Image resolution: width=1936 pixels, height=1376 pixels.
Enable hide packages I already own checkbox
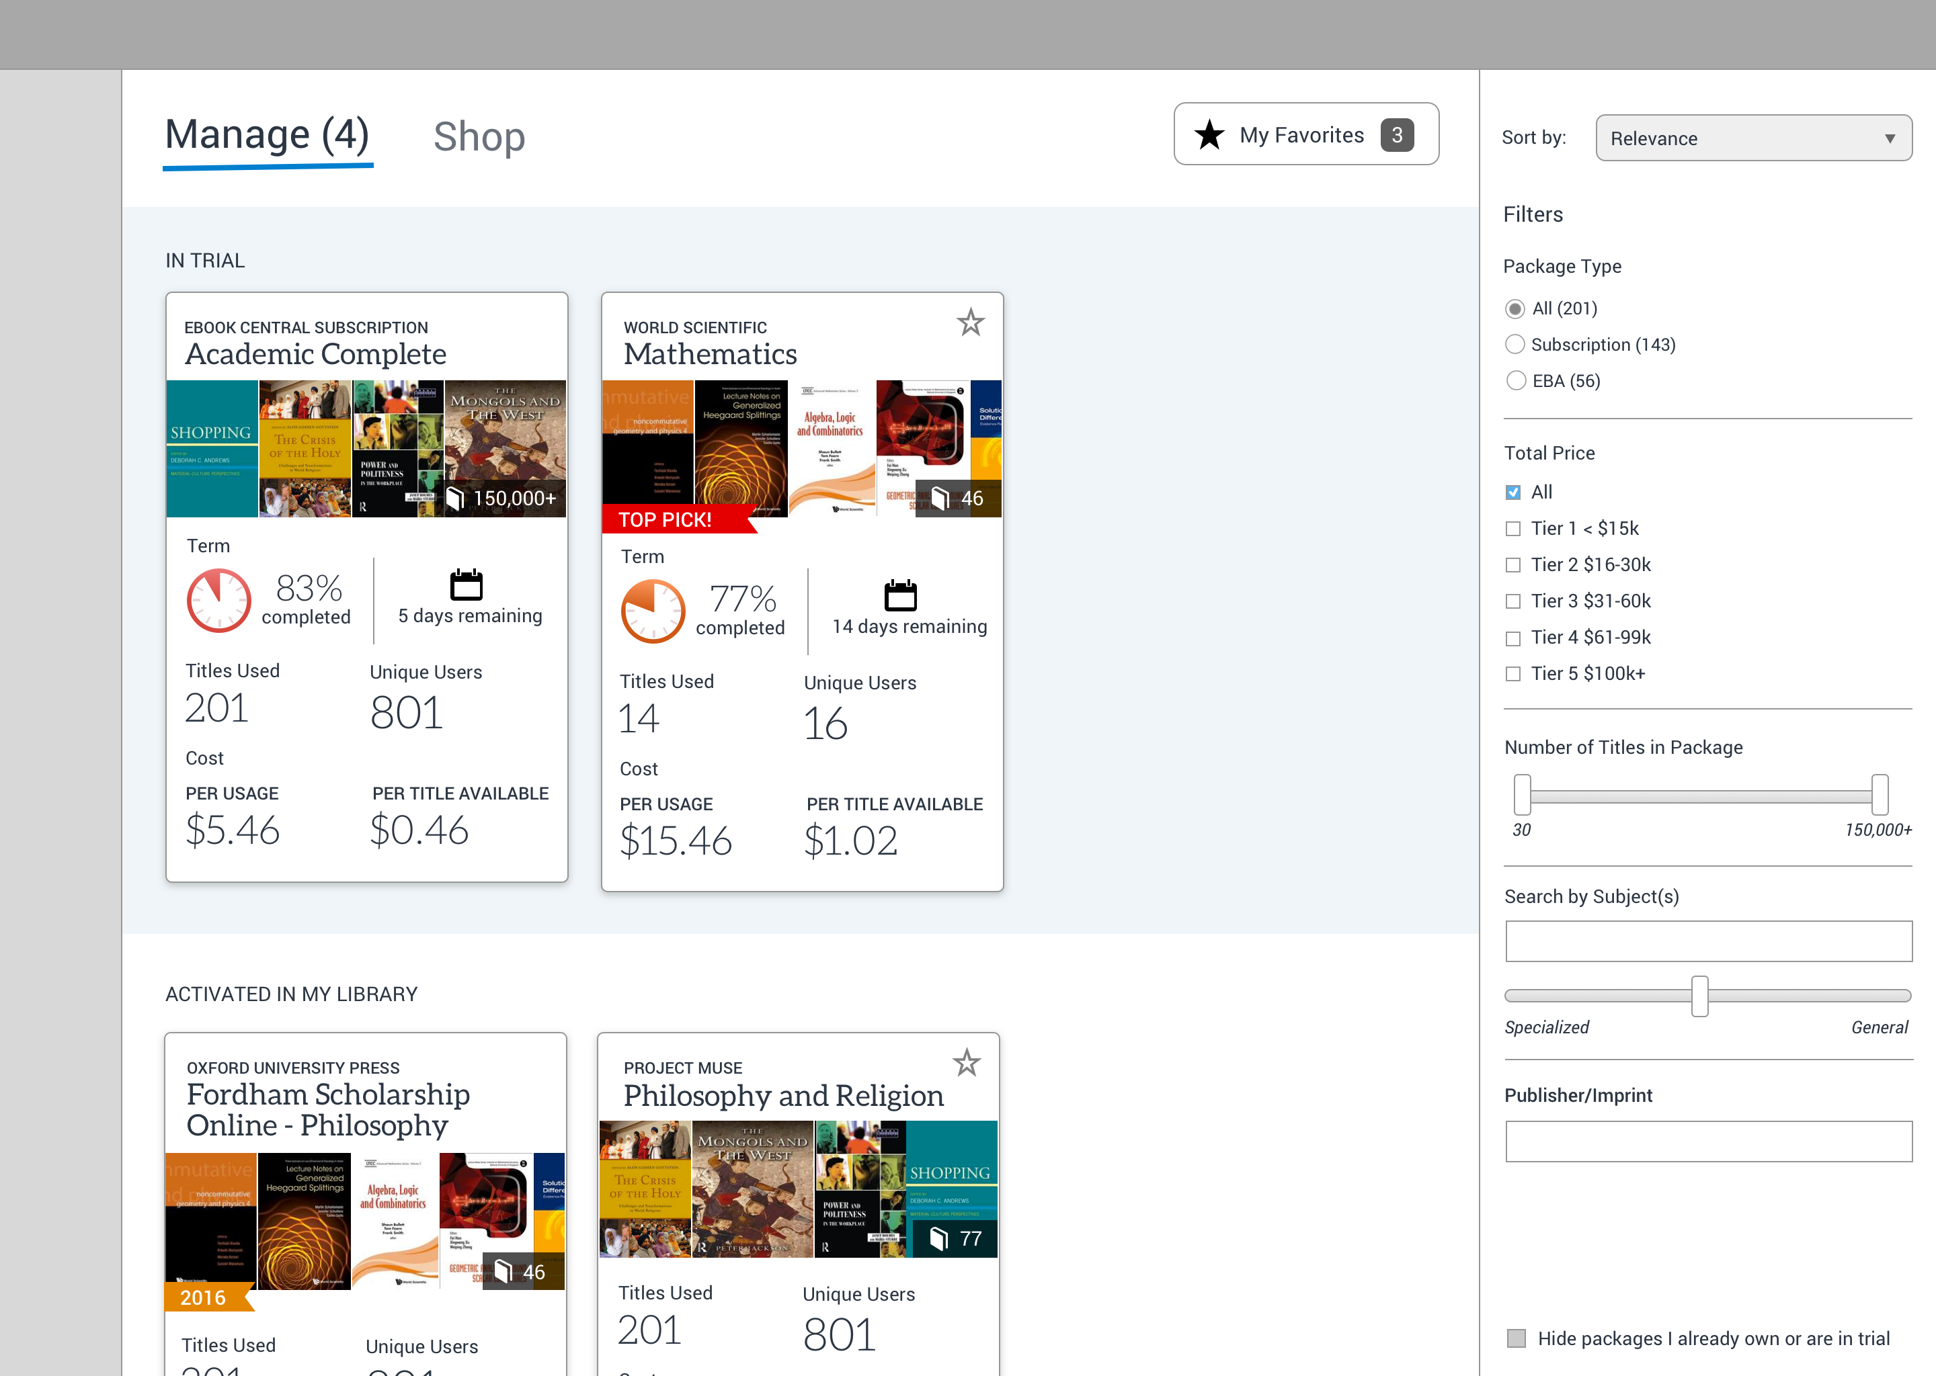pyautogui.click(x=1517, y=1339)
